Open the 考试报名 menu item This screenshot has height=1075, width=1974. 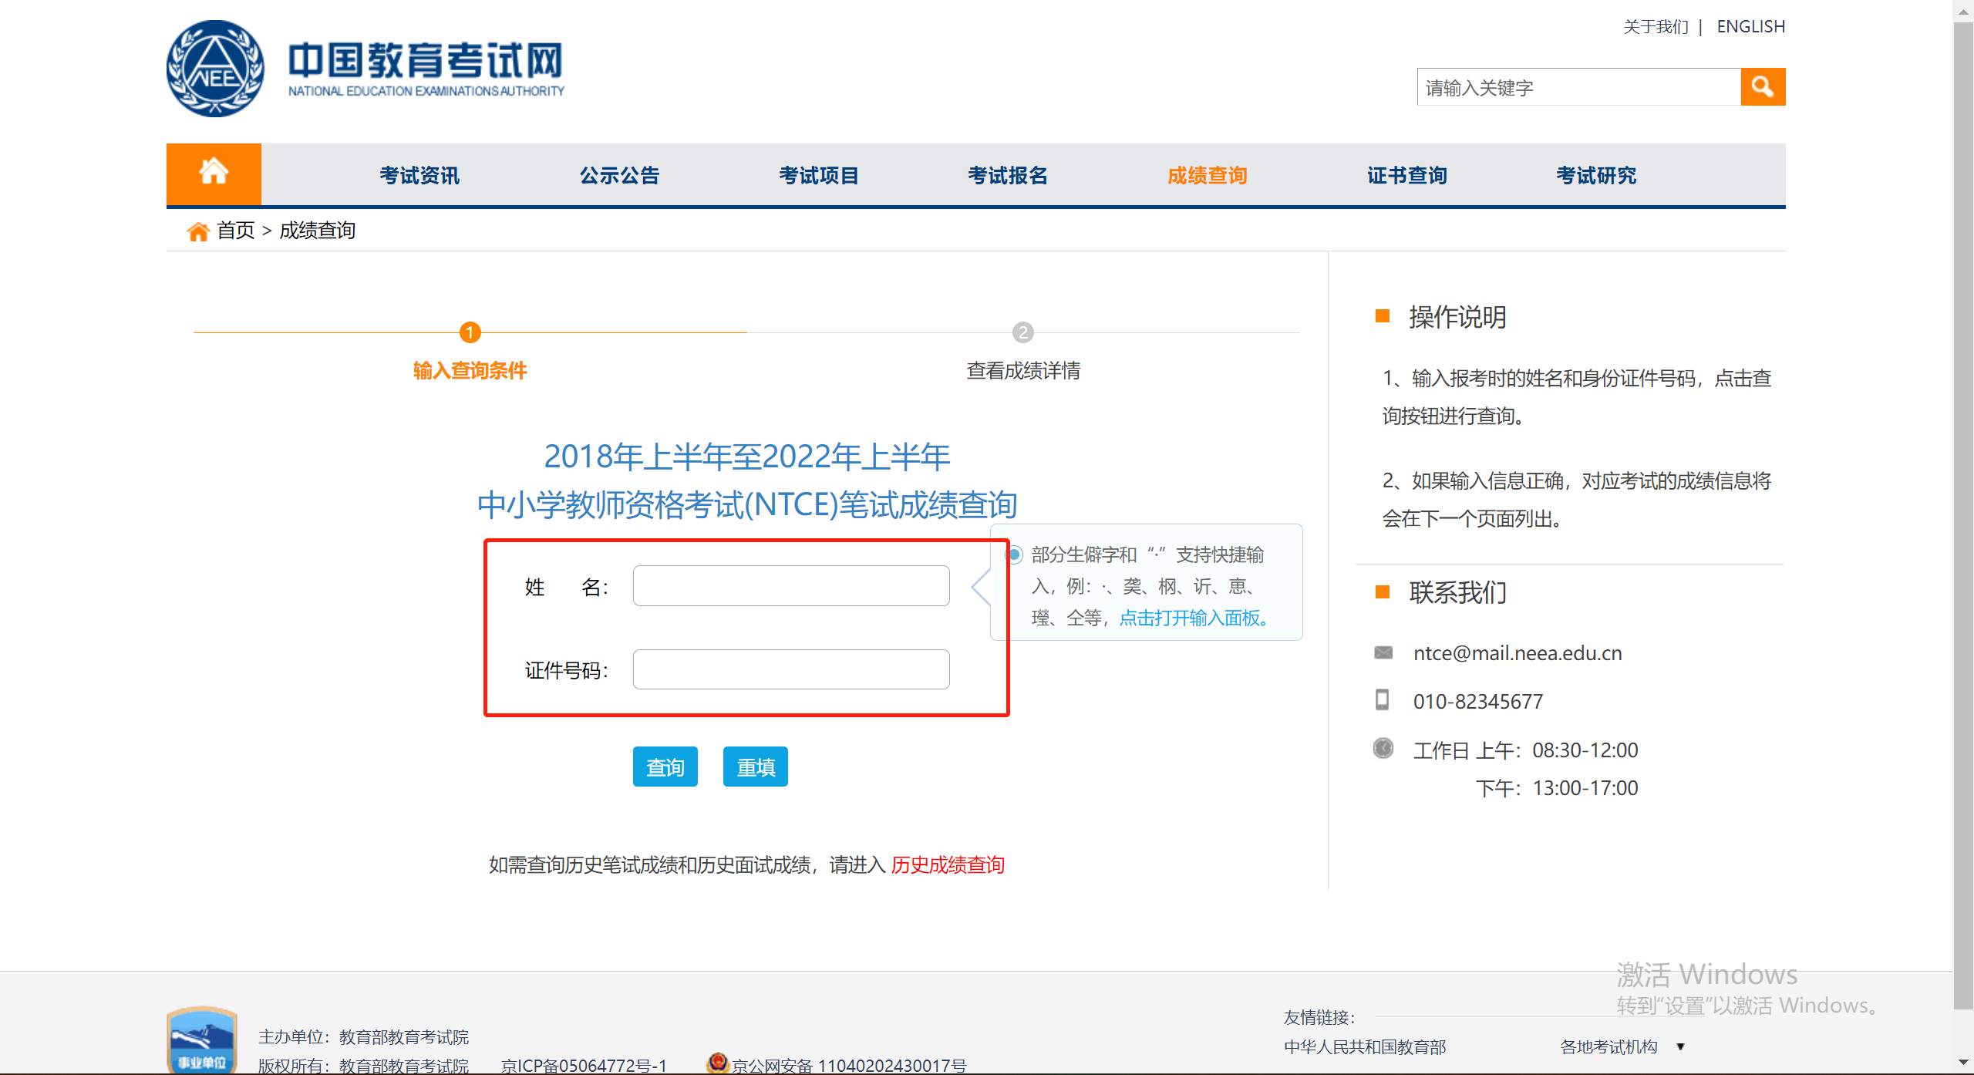pos(1008,175)
